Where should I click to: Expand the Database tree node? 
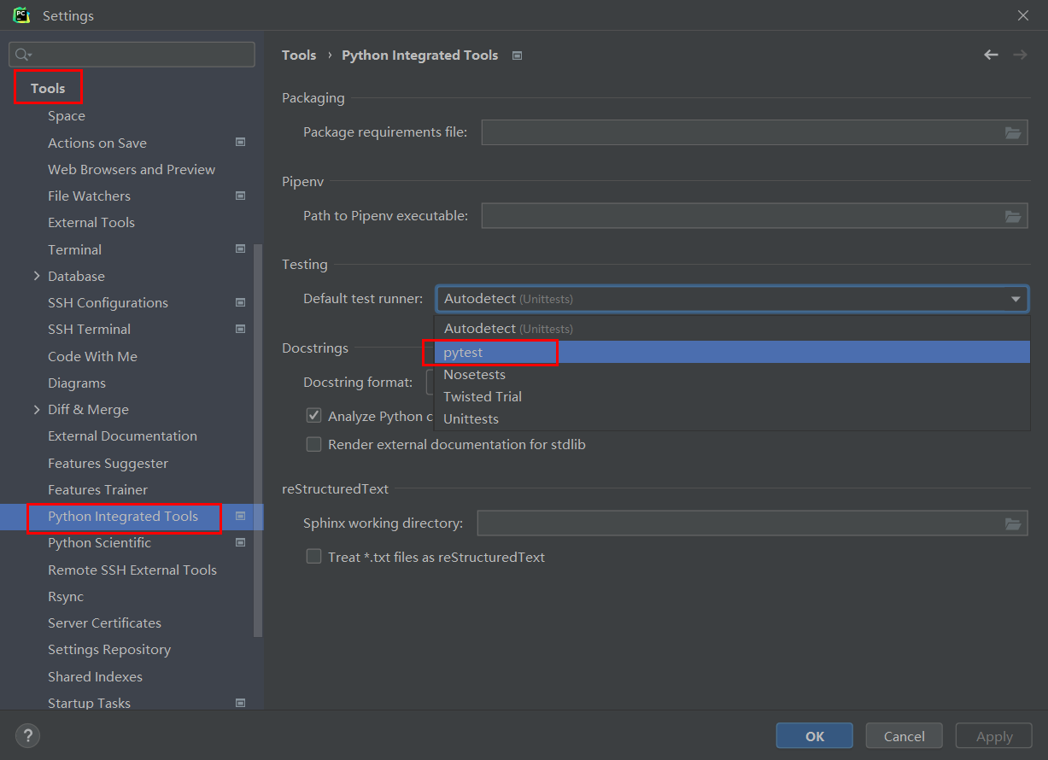pyautogui.click(x=37, y=276)
